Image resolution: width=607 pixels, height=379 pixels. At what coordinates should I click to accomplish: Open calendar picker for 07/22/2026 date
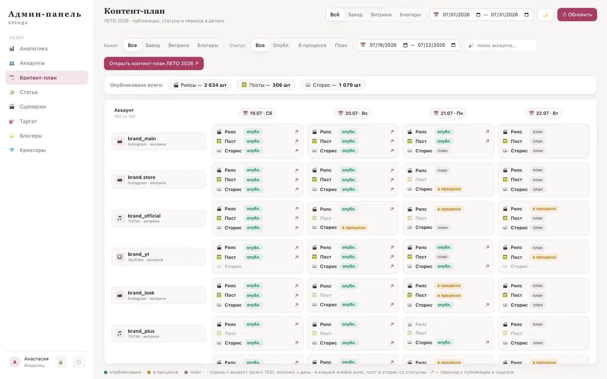coord(453,45)
